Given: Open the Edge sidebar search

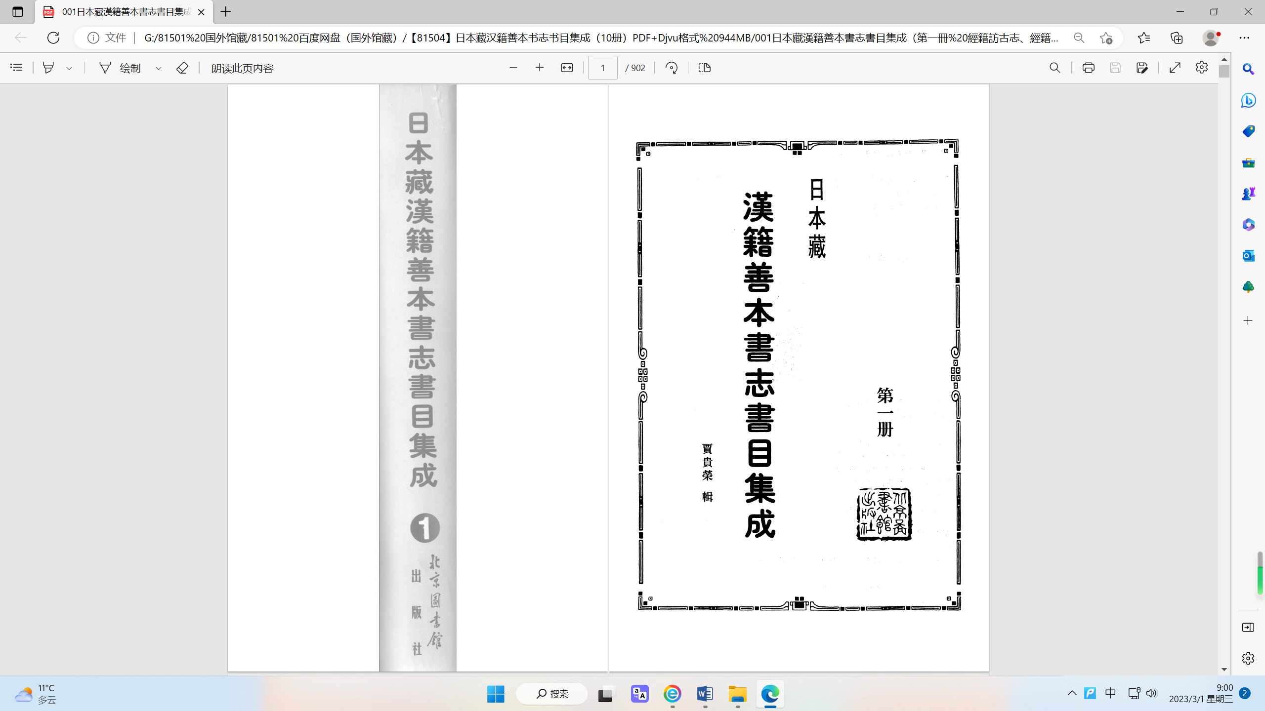Looking at the screenshot, I should click(1248, 69).
